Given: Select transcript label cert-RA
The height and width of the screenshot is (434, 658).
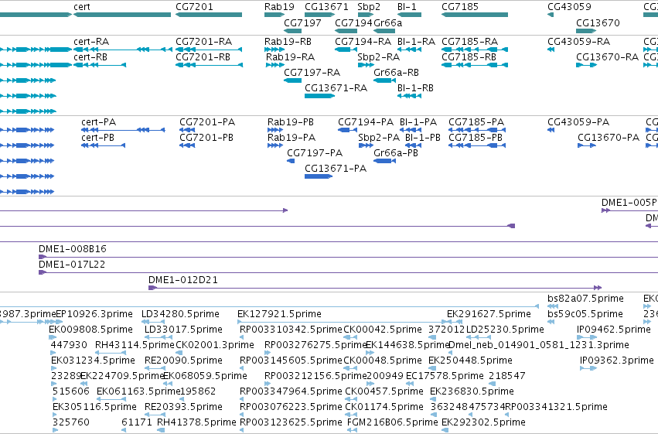Looking at the screenshot, I should coord(91,42).
